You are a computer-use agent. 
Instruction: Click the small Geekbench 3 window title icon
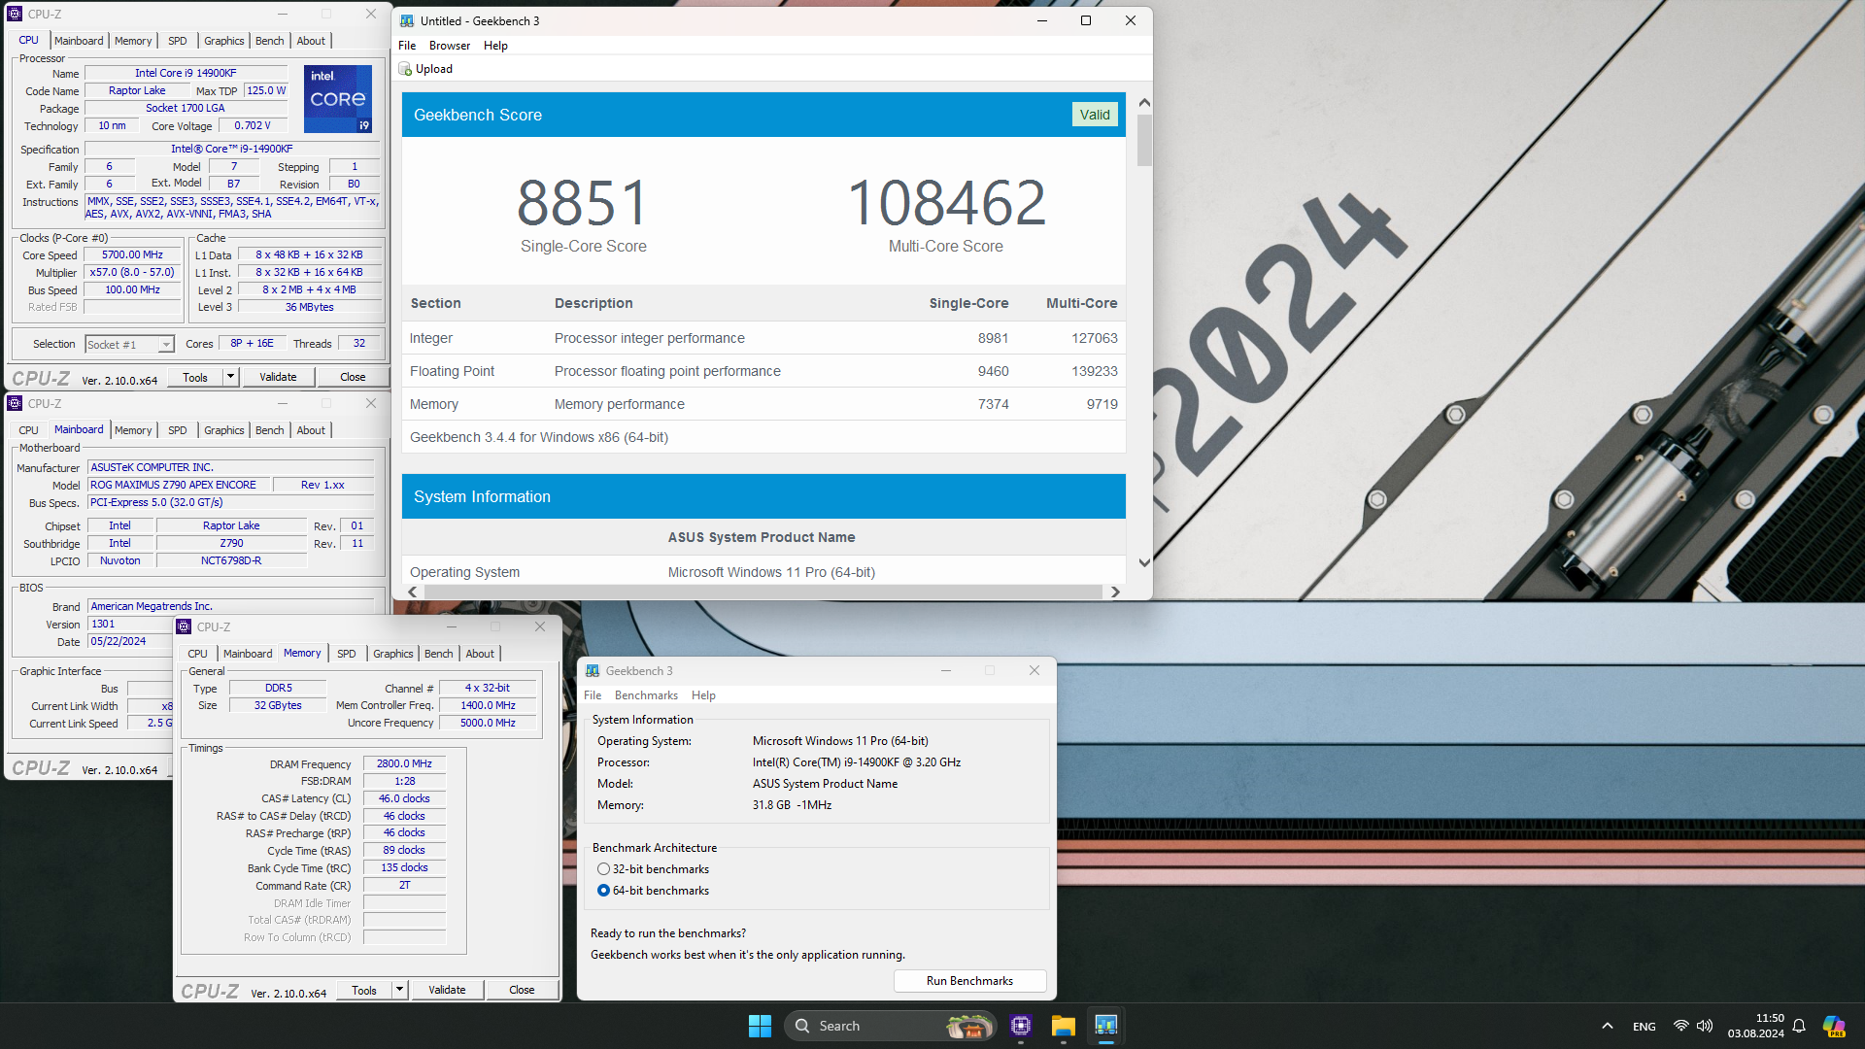[593, 670]
